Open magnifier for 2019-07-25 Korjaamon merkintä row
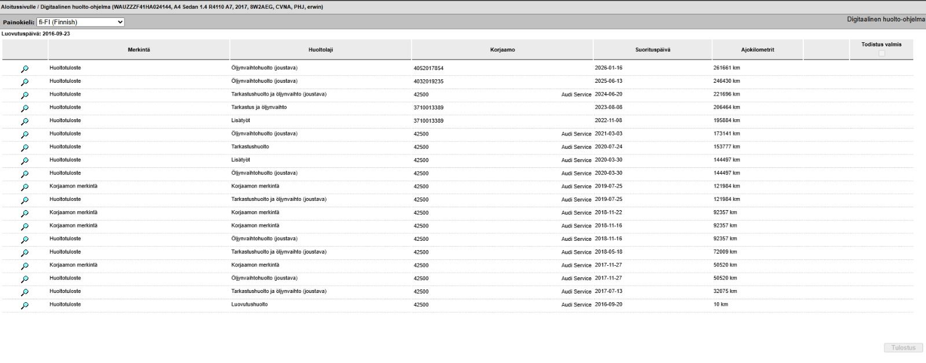The height and width of the screenshot is (363, 926). pyautogui.click(x=25, y=188)
